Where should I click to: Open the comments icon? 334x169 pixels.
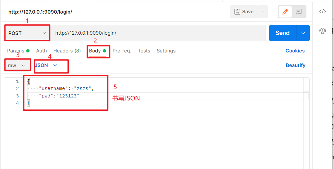(299, 11)
